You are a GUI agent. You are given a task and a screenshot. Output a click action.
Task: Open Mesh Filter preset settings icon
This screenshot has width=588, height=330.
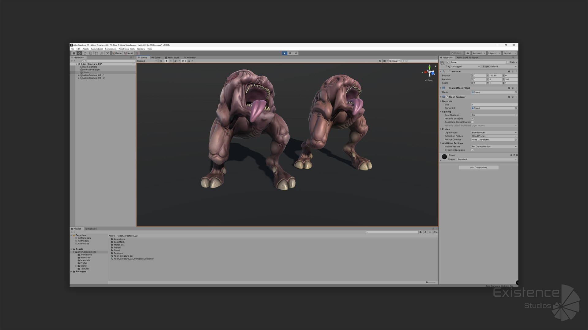(512, 88)
